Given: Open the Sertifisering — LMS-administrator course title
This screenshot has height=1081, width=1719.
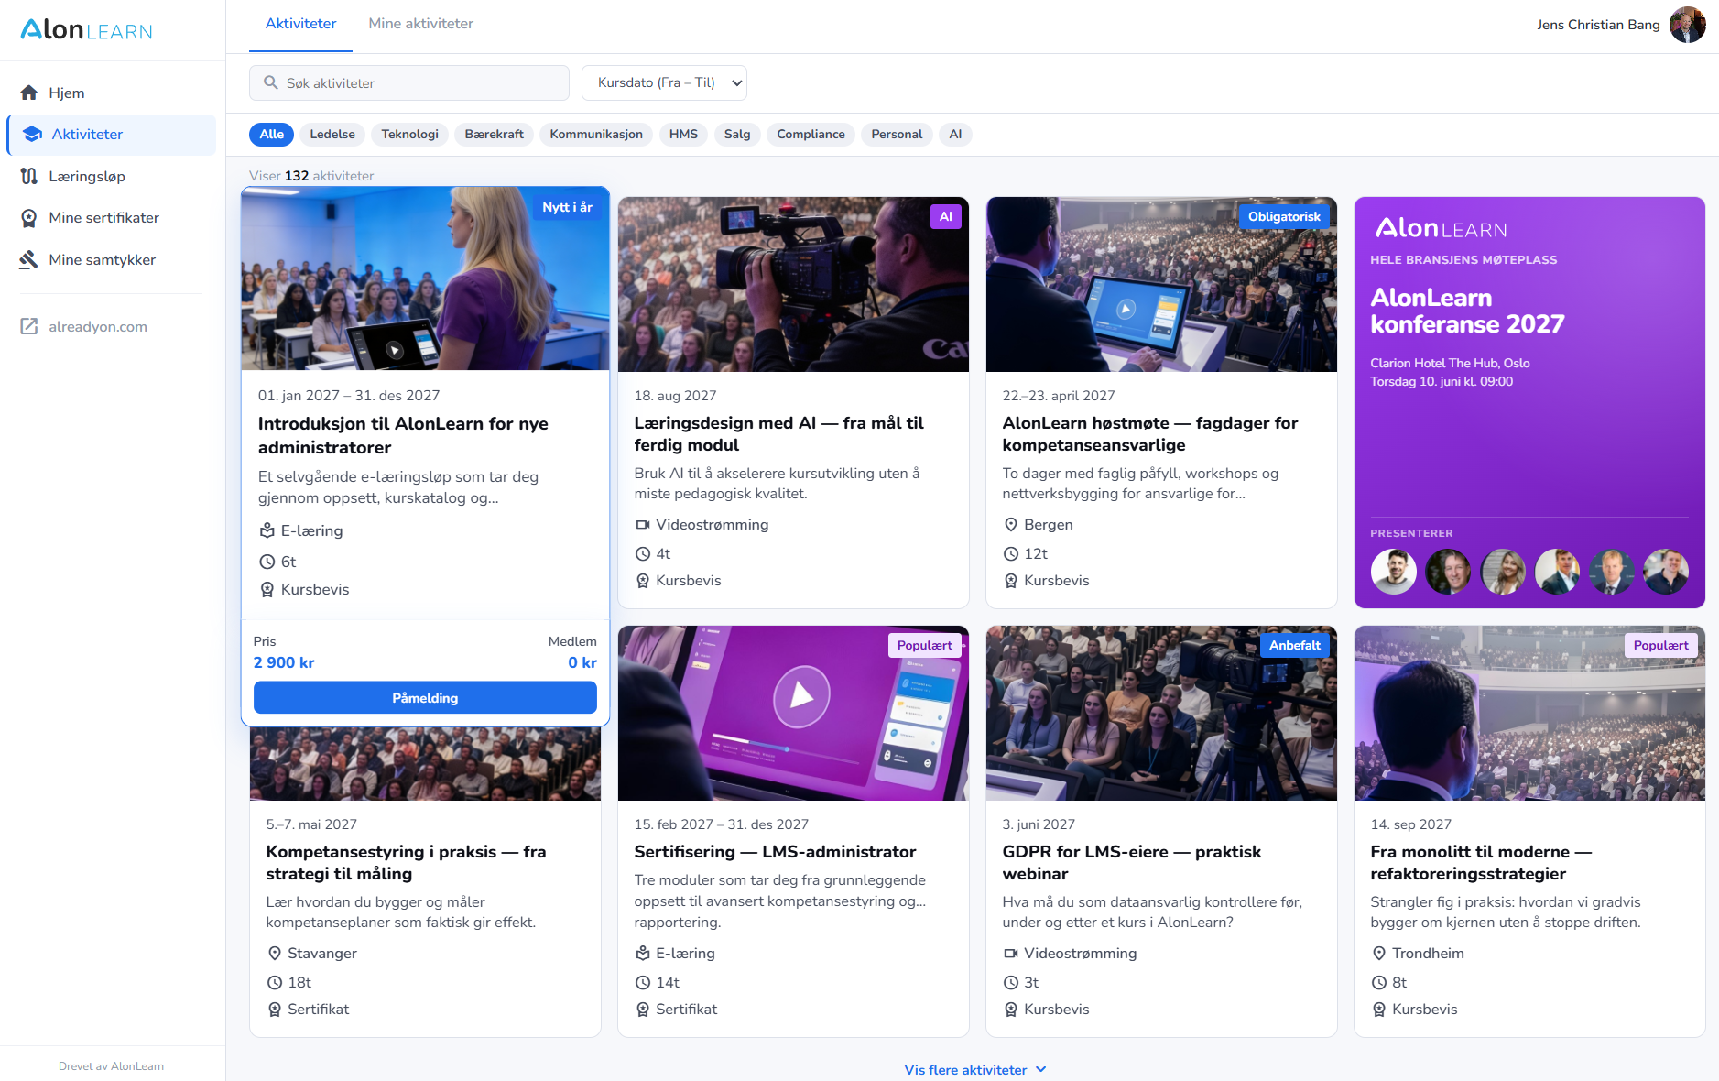Looking at the screenshot, I should [775, 852].
